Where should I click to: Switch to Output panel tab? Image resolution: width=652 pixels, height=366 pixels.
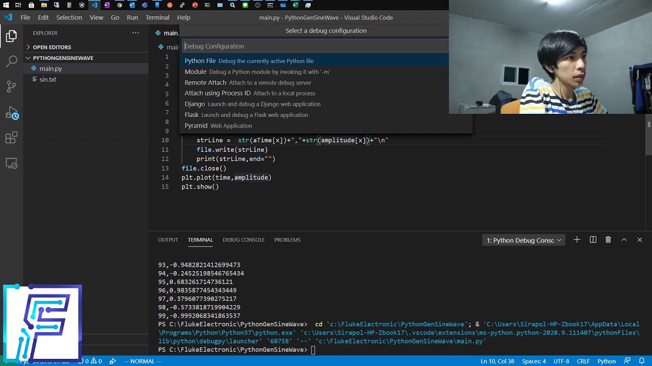coord(168,240)
